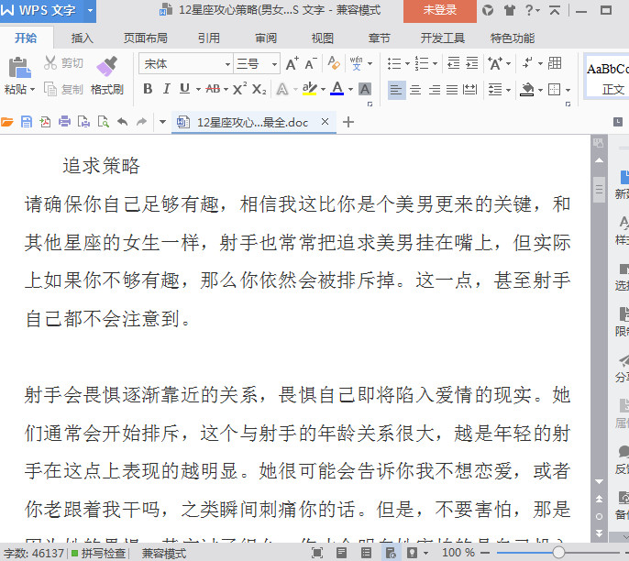Viewport: 629px width, 561px height.
Task: Click the distributed alignment icon
Action: [x=469, y=90]
